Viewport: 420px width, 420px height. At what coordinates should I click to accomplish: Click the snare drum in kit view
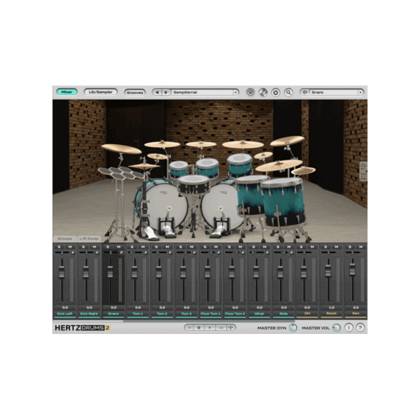point(193,184)
